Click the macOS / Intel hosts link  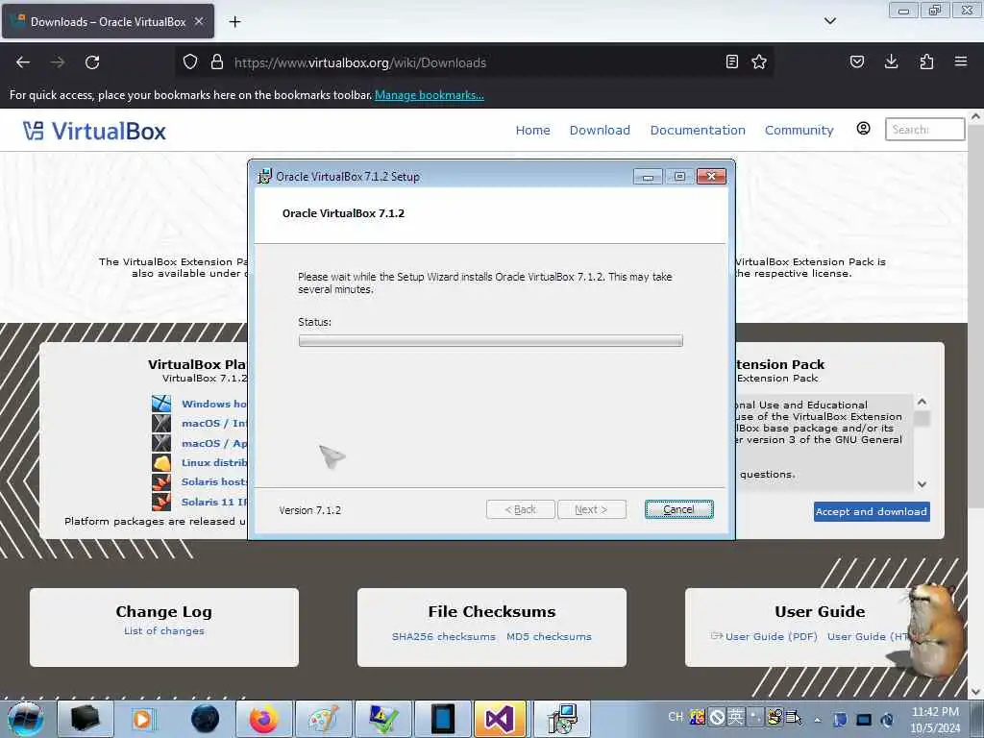click(214, 424)
